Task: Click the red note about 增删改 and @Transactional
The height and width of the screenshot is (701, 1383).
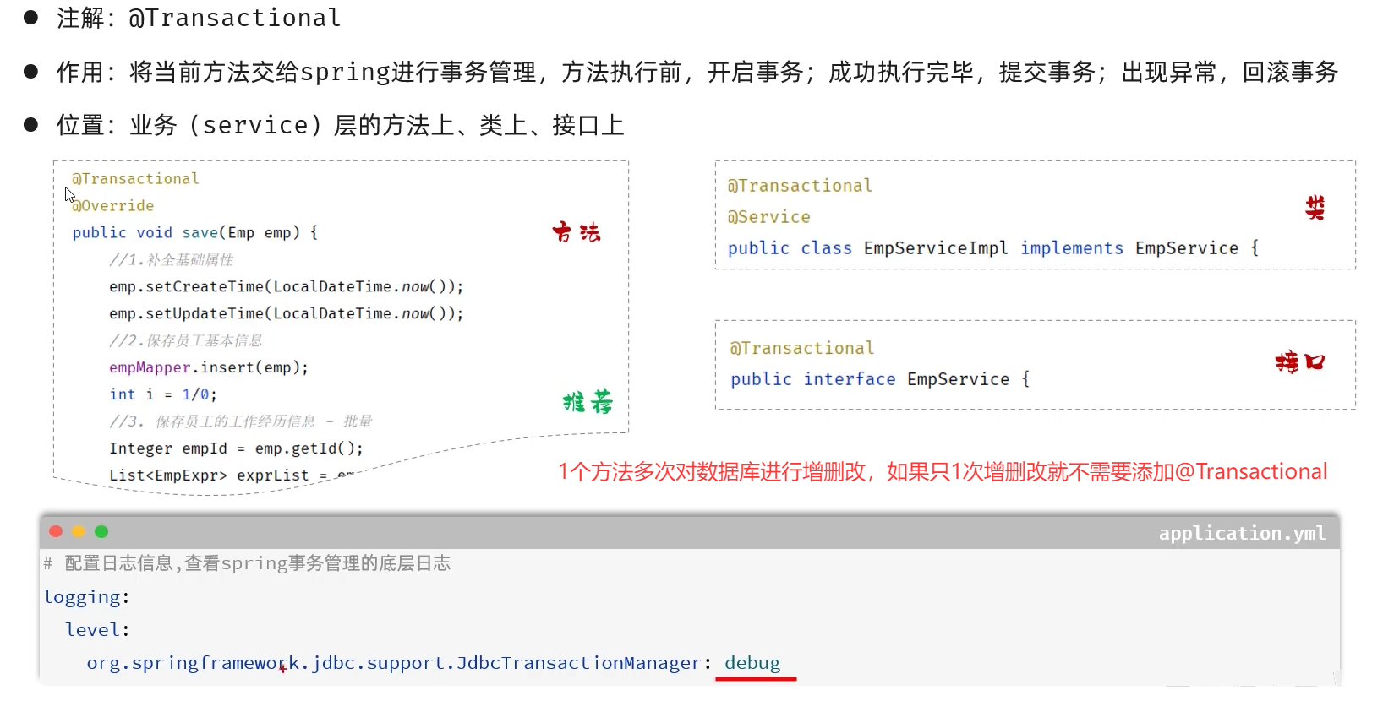Action: [942, 471]
